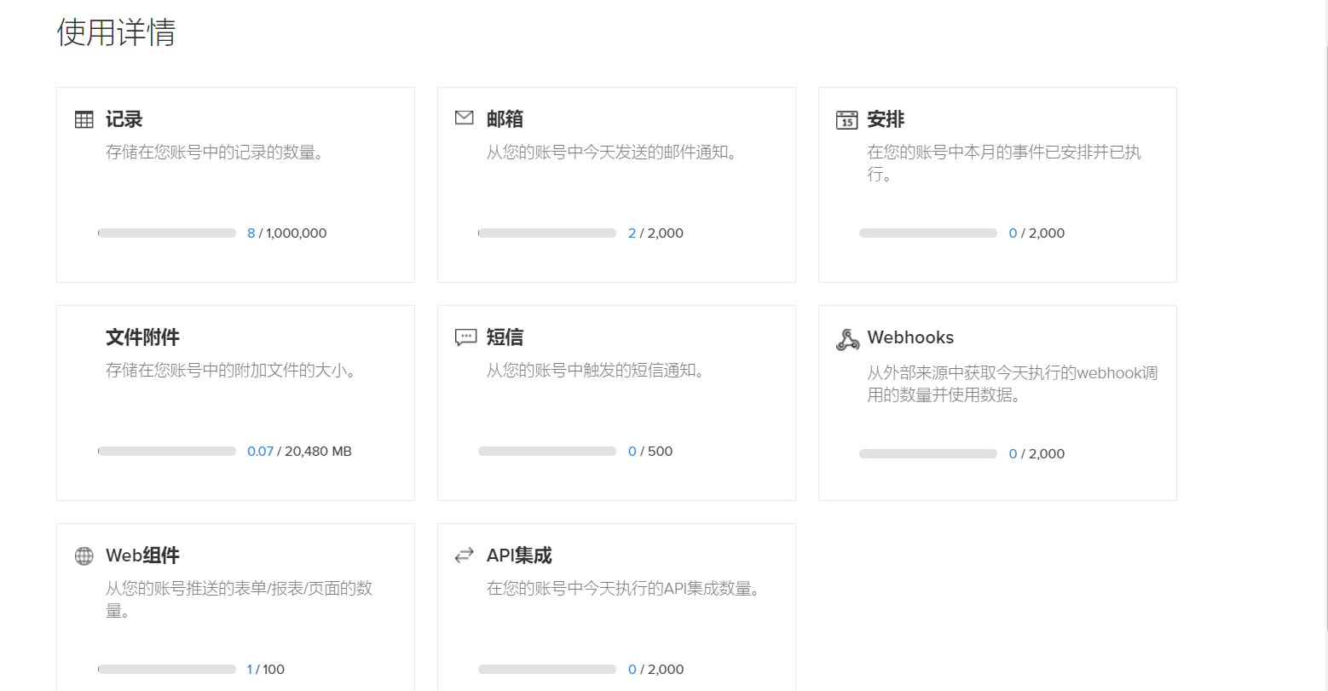Select the 安排 card title

pos(886,119)
